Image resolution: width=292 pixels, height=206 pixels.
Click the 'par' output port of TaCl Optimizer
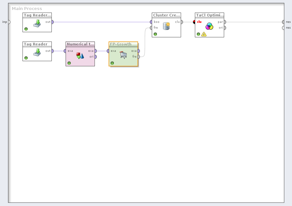pyautogui.click(x=224, y=22)
